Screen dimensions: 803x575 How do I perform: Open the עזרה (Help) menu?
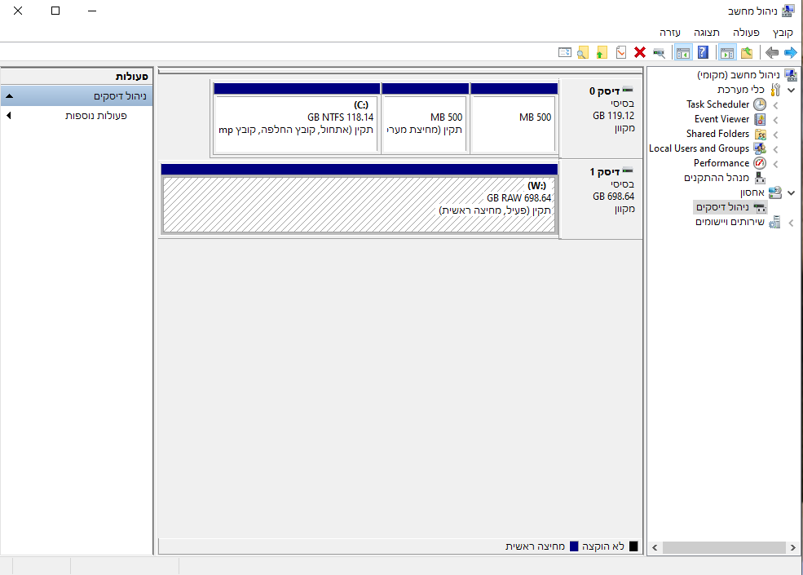[x=670, y=33]
